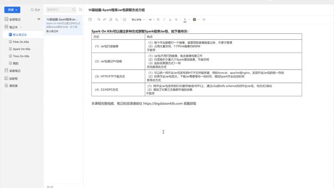Click the format painter icon
This screenshot has width=334, height=188.
click(x=117, y=20)
